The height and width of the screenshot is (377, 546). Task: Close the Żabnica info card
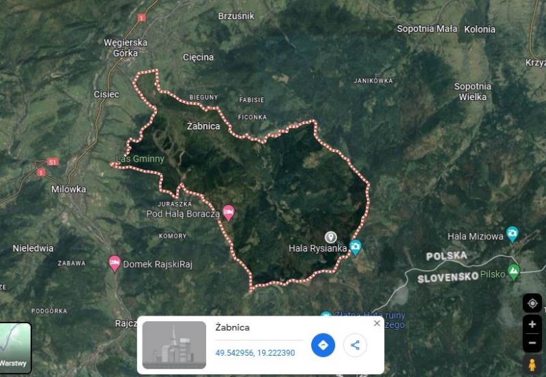pos(377,323)
